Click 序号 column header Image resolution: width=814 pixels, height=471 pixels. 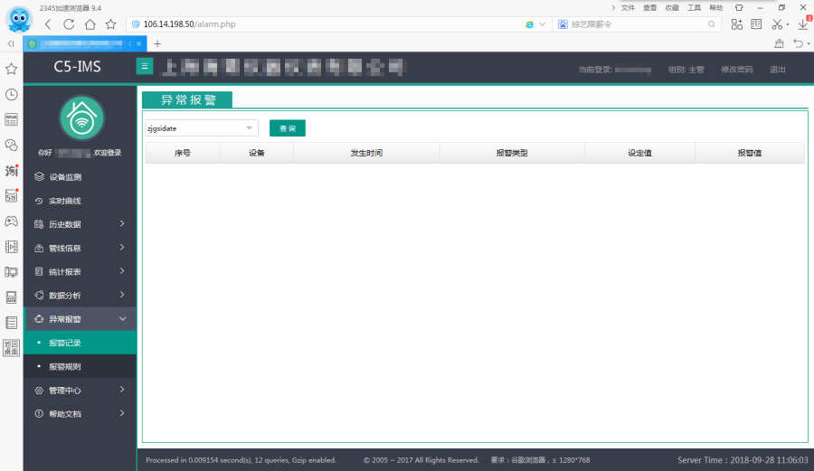(x=182, y=153)
